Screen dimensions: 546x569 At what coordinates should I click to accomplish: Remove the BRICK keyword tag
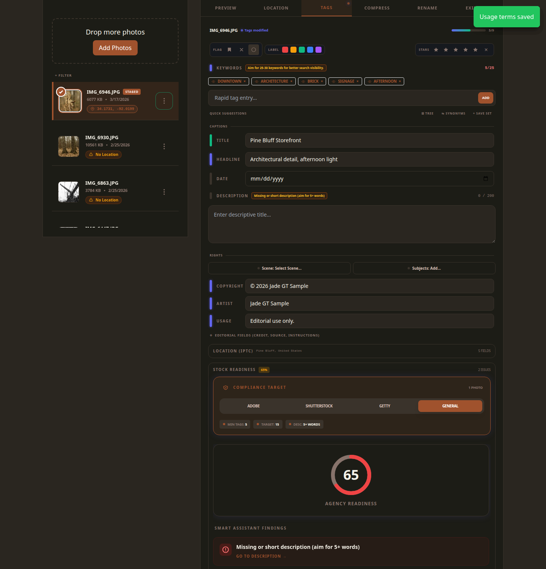pos(322,82)
